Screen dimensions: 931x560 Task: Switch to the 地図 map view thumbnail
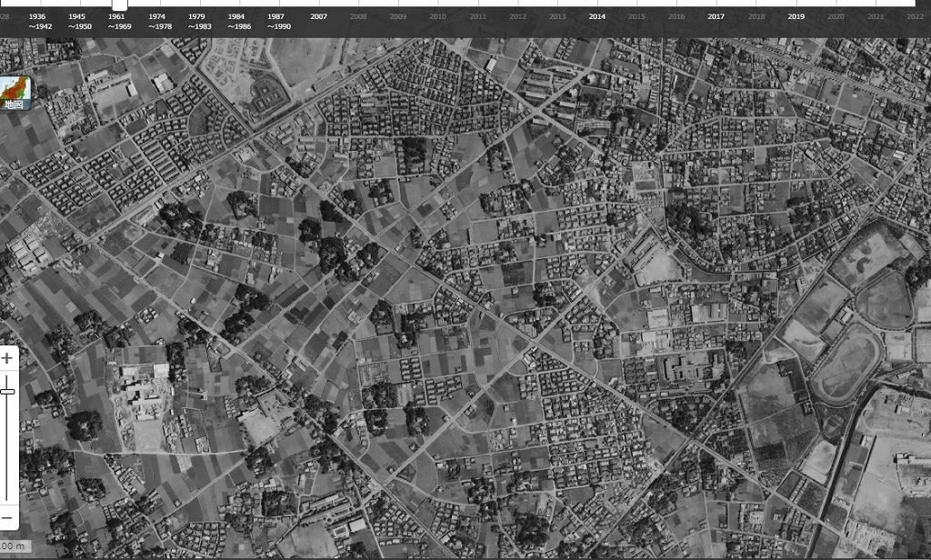point(15,94)
